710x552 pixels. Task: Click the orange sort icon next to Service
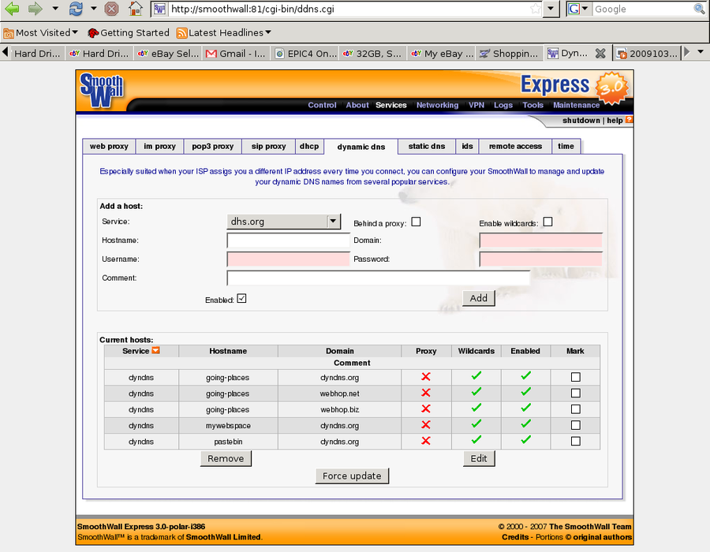[155, 350]
